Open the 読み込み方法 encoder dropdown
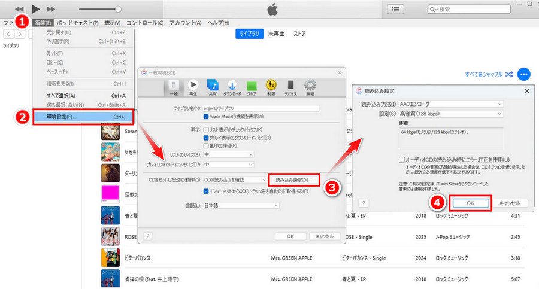539x289 pixels. [x=450, y=104]
